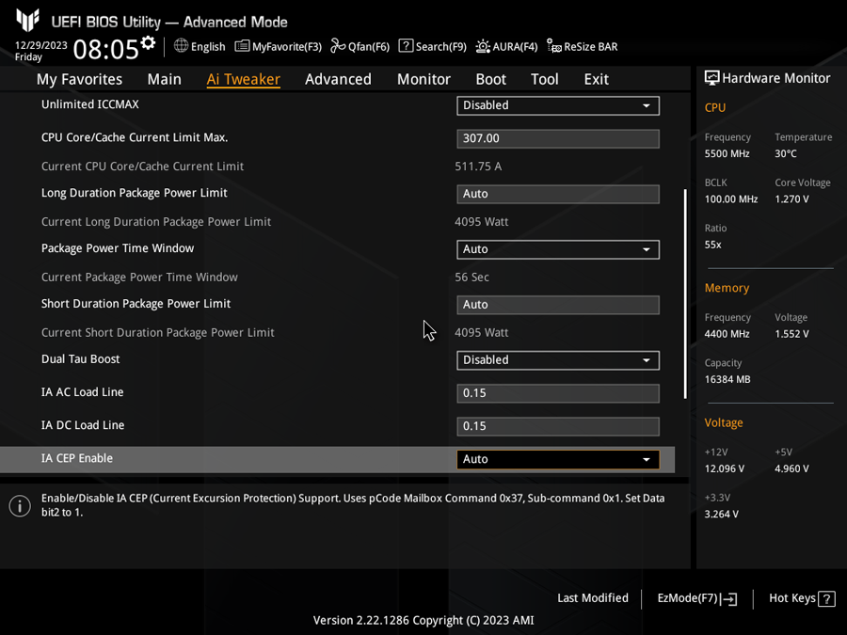
Task: Click the EzMode exit arrow icon
Action: [728, 598]
